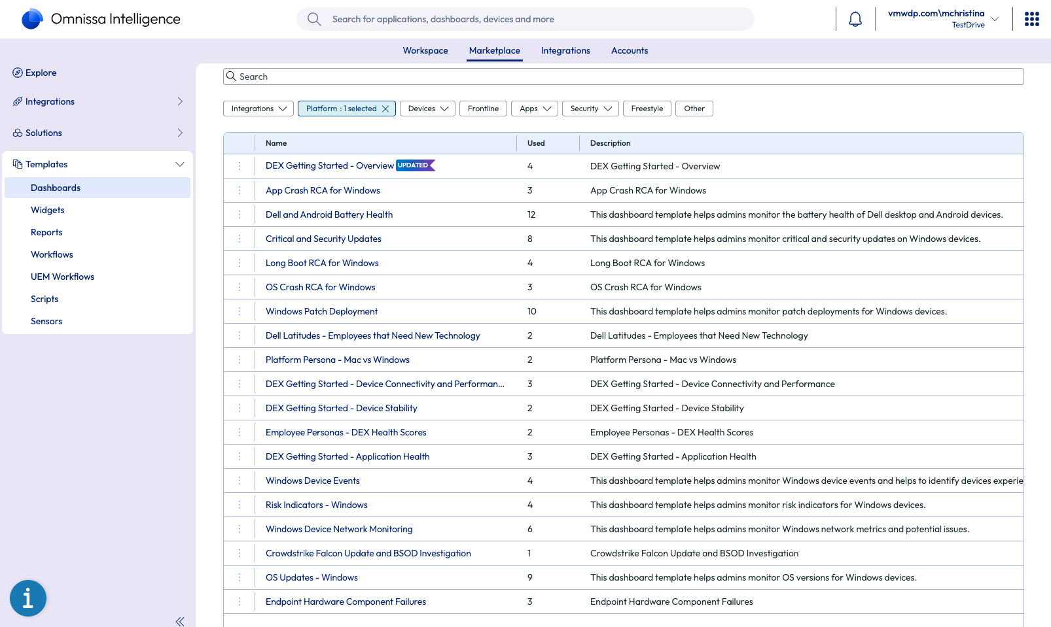
Task: Open the Security filter dropdown
Action: point(590,109)
